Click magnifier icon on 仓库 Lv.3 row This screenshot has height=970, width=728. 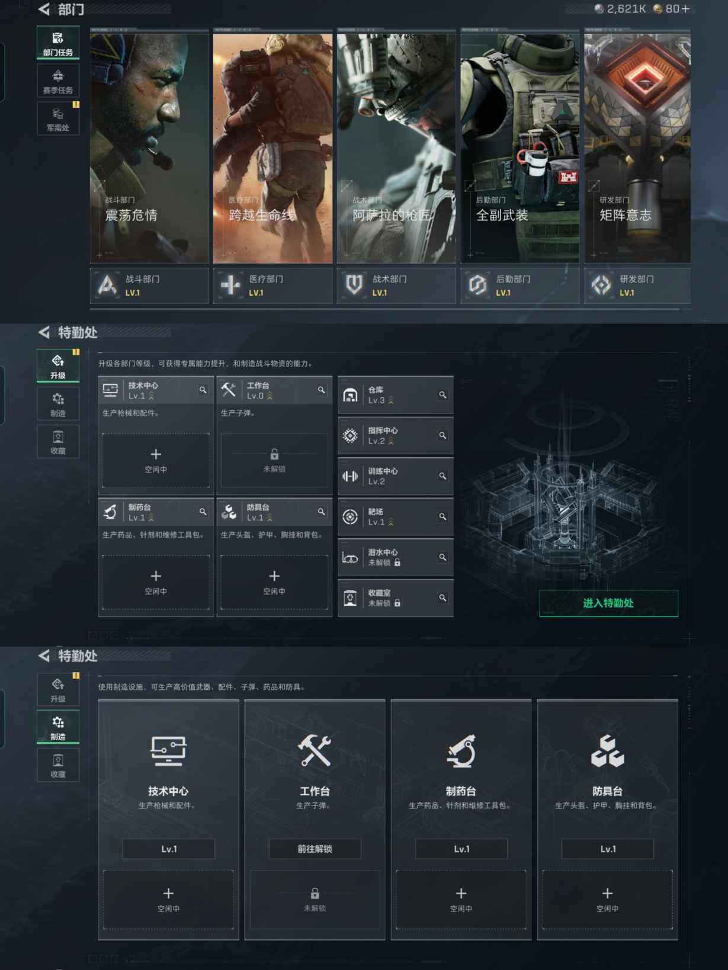click(x=442, y=395)
